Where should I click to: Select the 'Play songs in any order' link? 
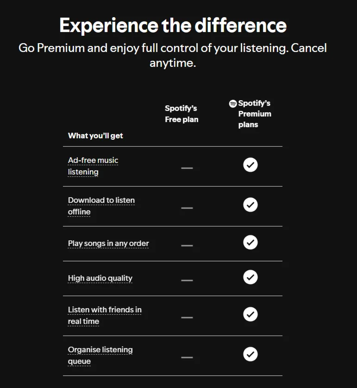coord(108,244)
